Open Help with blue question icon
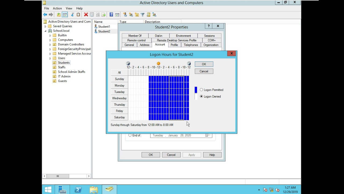344x194 pixels. click(x=111, y=15)
